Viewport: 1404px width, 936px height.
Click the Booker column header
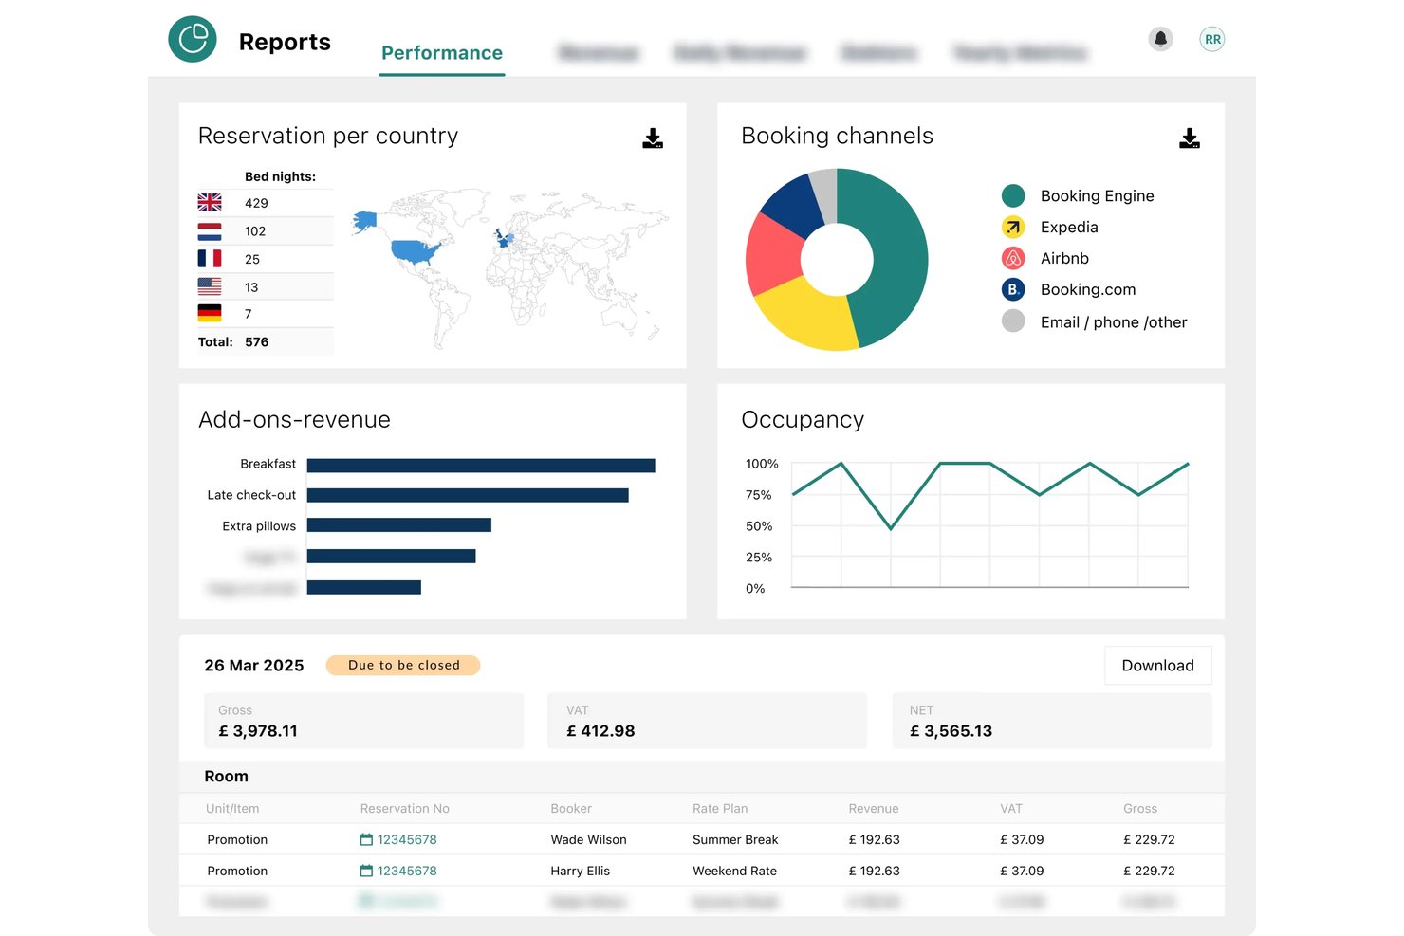click(571, 809)
